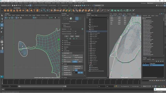Toggle visibility V of Maya_Base layer
This screenshot has width=166, height=93.
pos(144,64)
